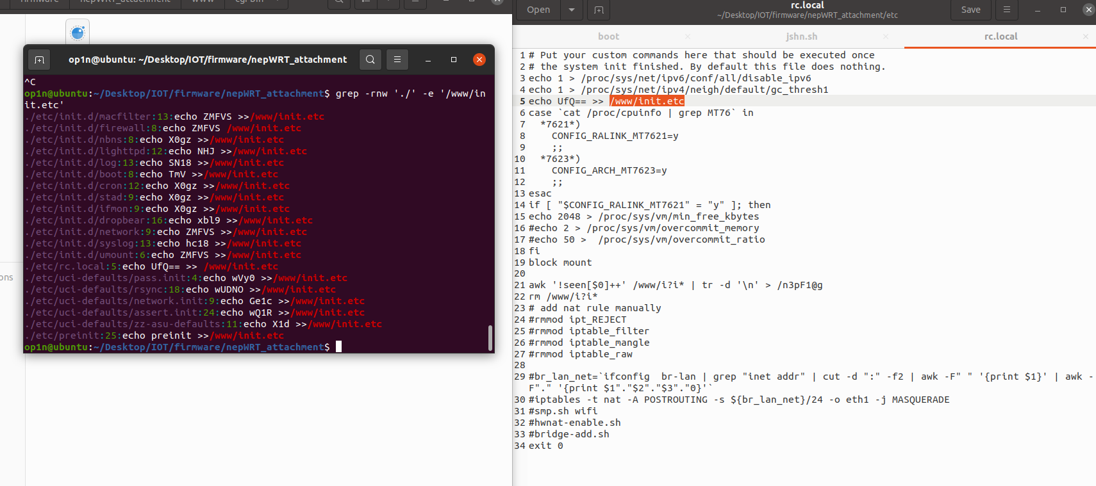The image size is (1096, 486).
Task: Click grep result ./etc/init.d/lighttpd in terminal
Action: click(x=165, y=151)
